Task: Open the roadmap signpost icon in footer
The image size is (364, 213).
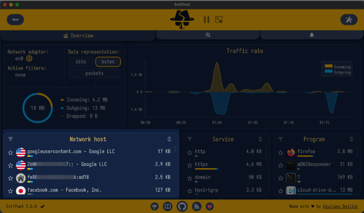Action: (x=154, y=206)
